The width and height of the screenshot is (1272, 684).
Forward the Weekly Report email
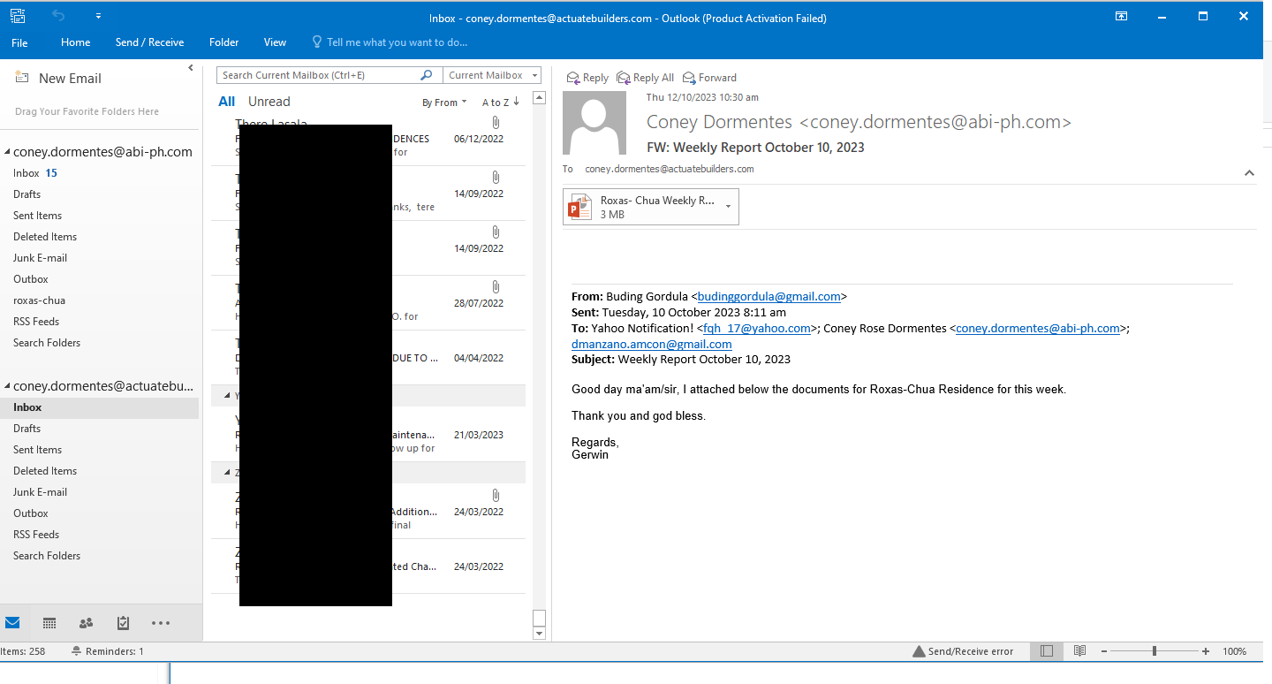point(709,78)
